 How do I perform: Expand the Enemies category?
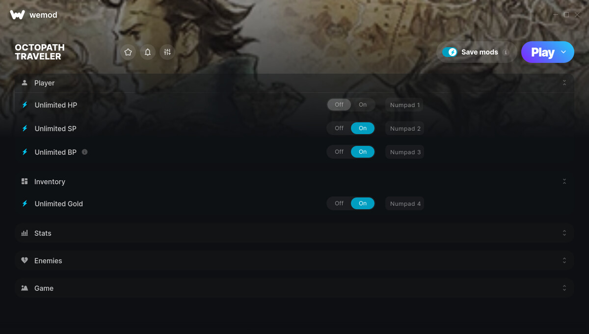pos(294,260)
